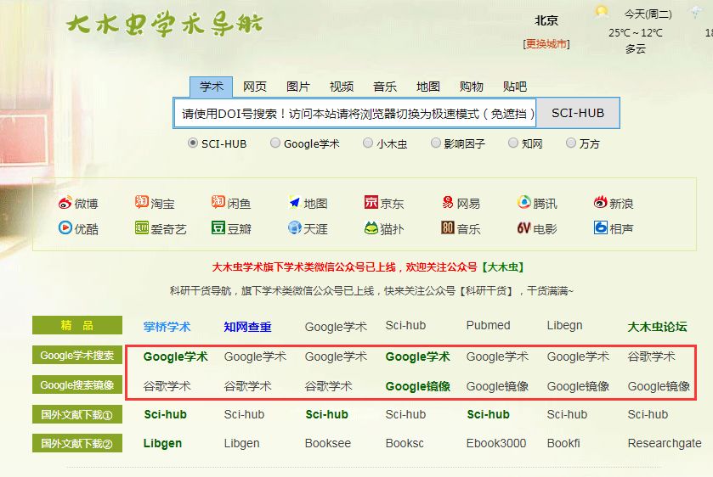Open the 地图 map icon
Image resolution: width=713 pixels, height=477 pixels.
click(x=295, y=202)
